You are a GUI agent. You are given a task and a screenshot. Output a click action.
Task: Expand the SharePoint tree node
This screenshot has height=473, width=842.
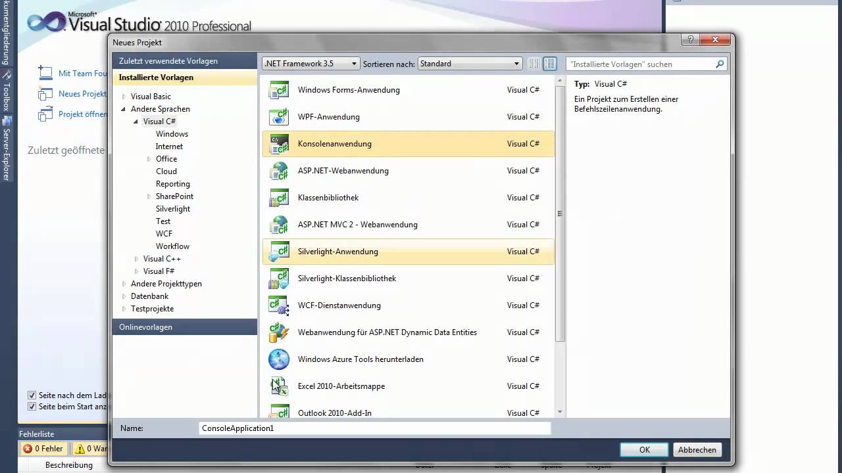[x=149, y=196]
